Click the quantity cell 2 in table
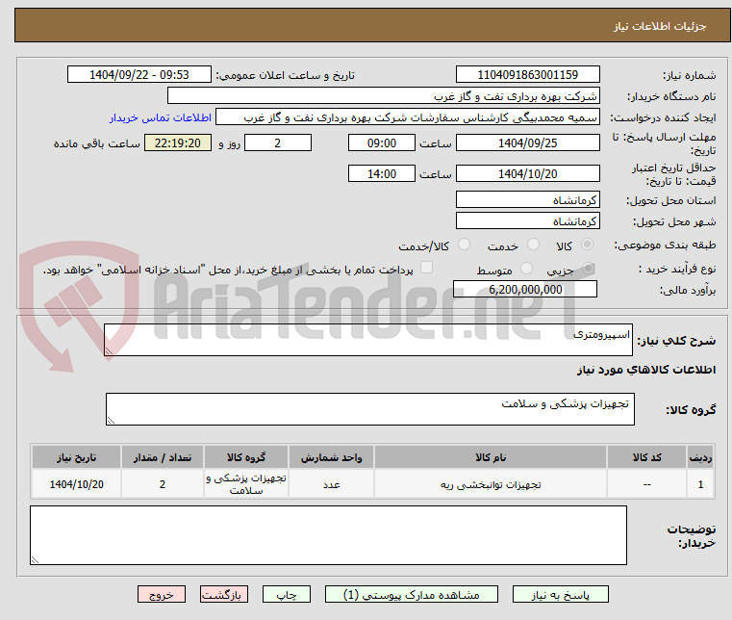Viewport: 732px width, 620px height. coord(162,484)
